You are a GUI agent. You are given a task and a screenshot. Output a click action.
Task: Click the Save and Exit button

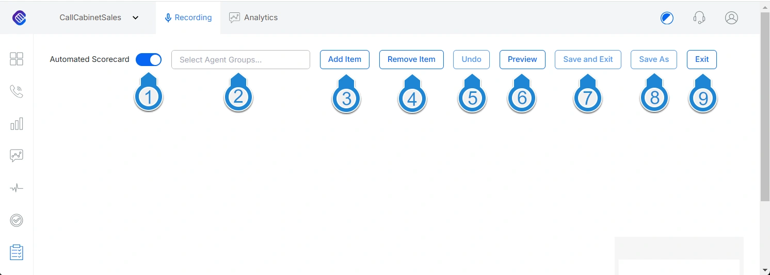pyautogui.click(x=588, y=59)
